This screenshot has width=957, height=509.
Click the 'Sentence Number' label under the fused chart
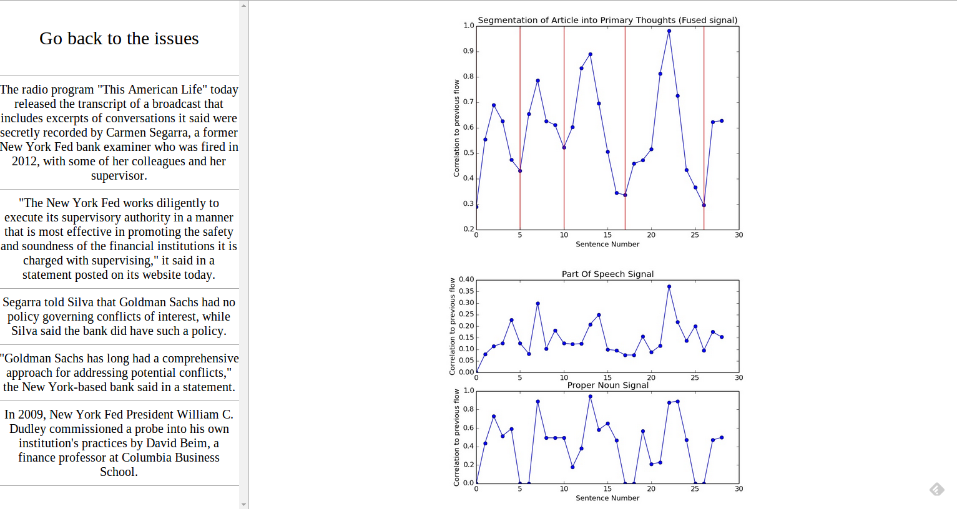pos(607,245)
